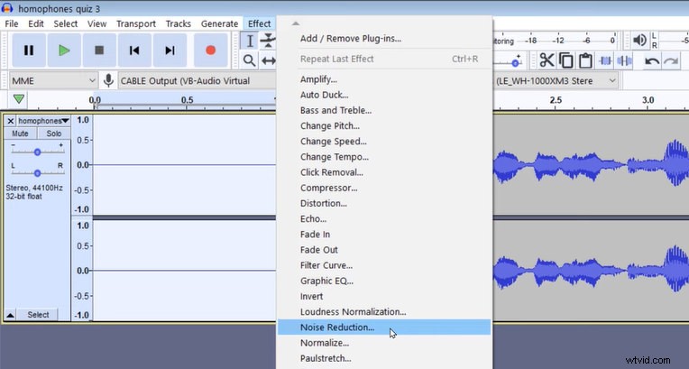The height and width of the screenshot is (369, 689).
Task: Select the Zoom magnifier tool
Action: (x=249, y=60)
